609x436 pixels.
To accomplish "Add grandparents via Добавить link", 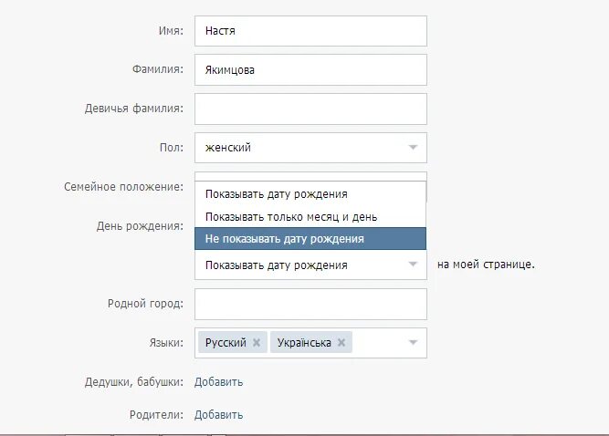I will (218, 382).
